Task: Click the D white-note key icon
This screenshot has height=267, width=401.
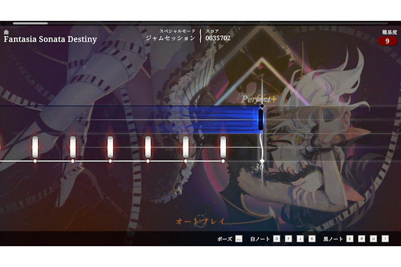Action: tap(276, 239)
